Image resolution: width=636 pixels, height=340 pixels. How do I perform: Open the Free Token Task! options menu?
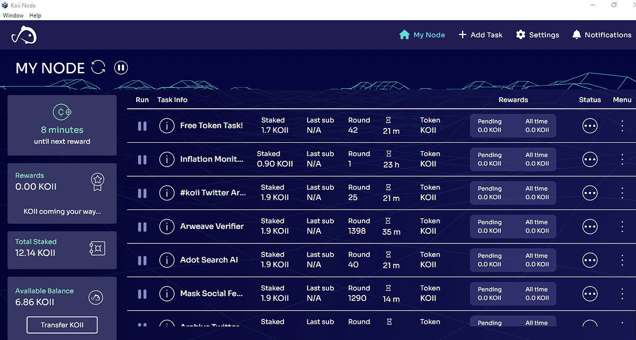(622, 126)
